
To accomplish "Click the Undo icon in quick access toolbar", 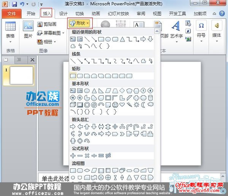I will coord(22,4).
